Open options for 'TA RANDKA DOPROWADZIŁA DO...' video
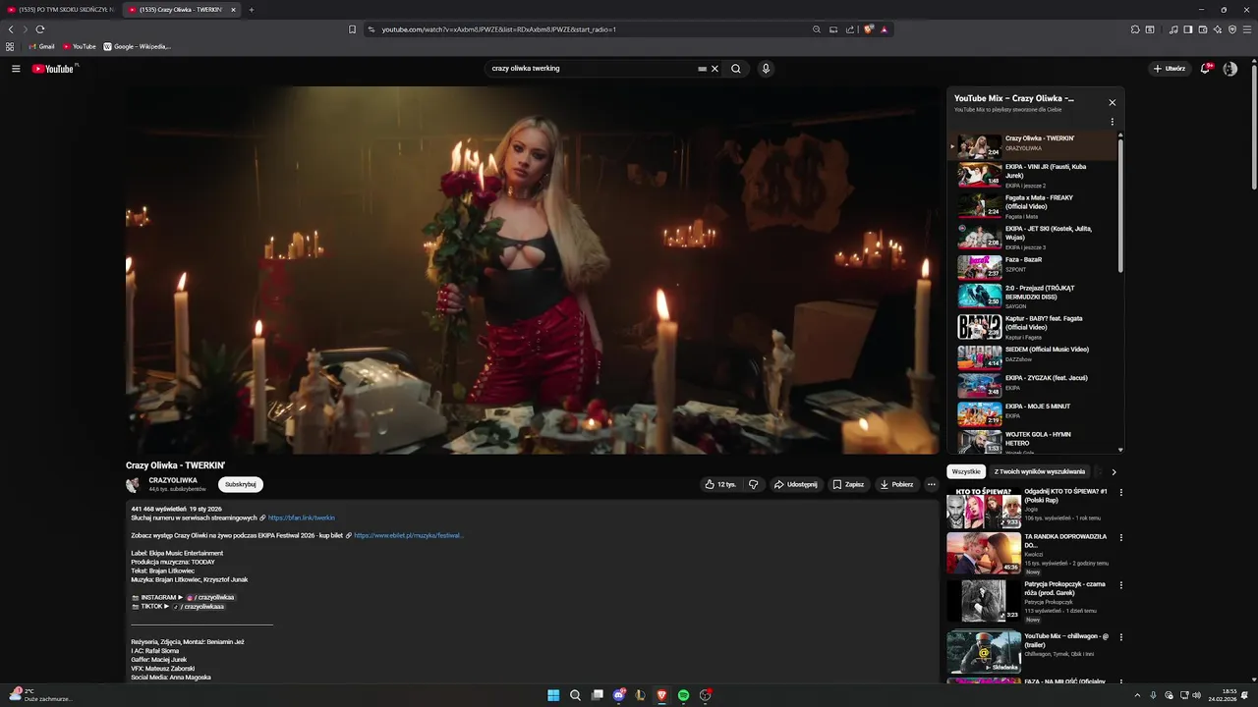 (1120, 538)
